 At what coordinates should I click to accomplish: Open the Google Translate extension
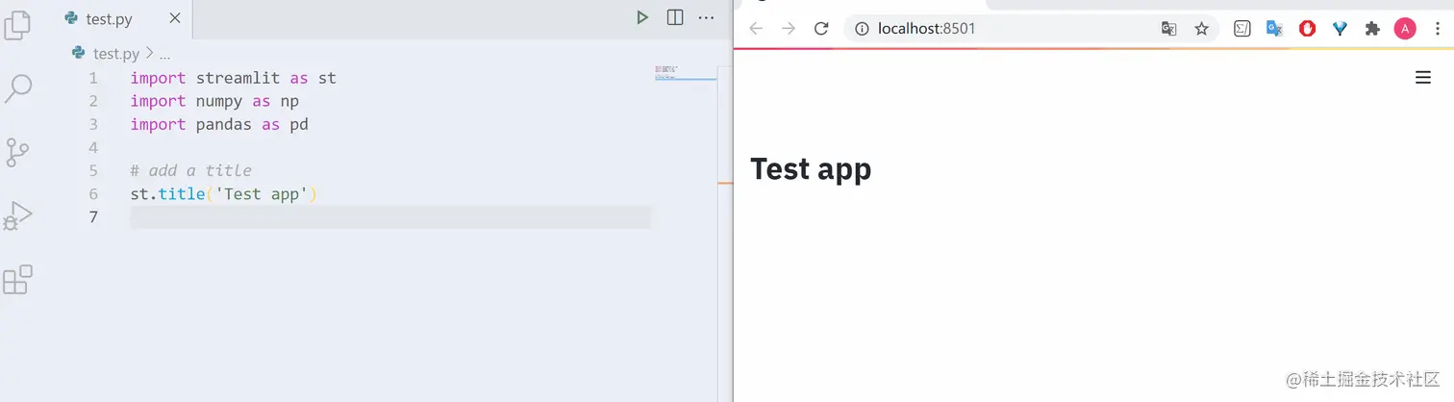(x=1275, y=29)
